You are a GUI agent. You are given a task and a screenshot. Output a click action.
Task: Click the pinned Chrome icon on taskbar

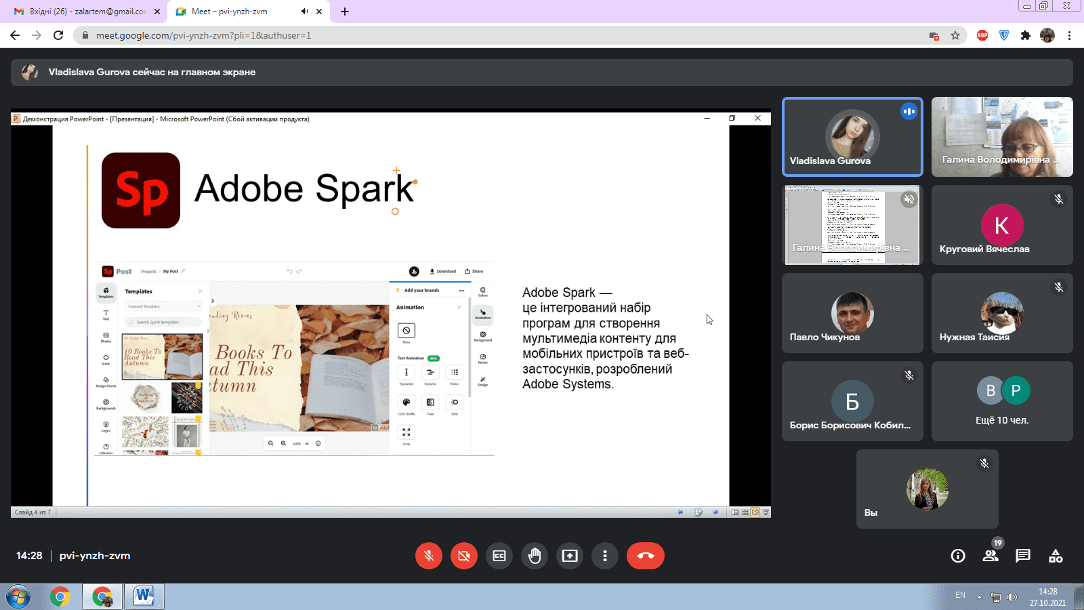tap(60, 596)
